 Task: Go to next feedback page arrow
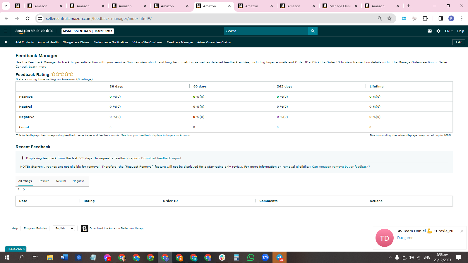coord(24,189)
